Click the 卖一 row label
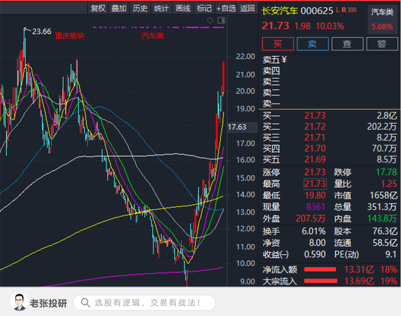This screenshot has width=401, height=316. 271,103
